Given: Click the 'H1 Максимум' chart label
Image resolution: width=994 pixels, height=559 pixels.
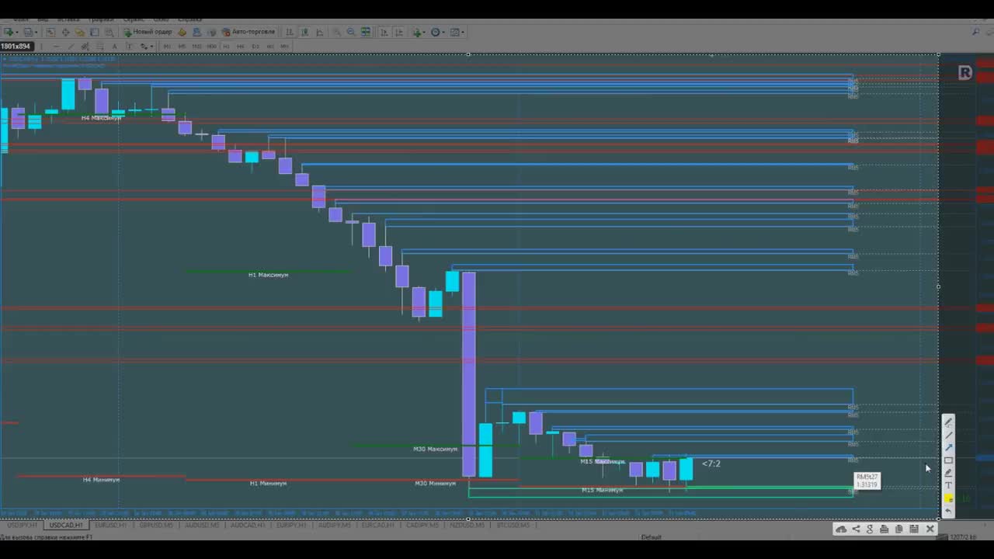Looking at the screenshot, I should [268, 275].
